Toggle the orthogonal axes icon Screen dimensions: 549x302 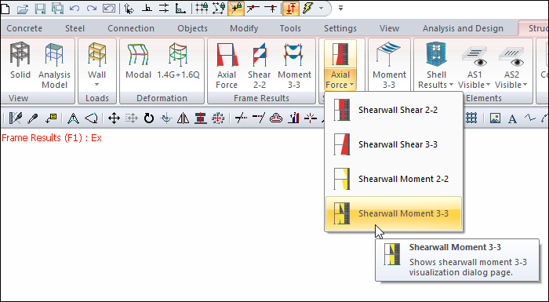point(180,9)
